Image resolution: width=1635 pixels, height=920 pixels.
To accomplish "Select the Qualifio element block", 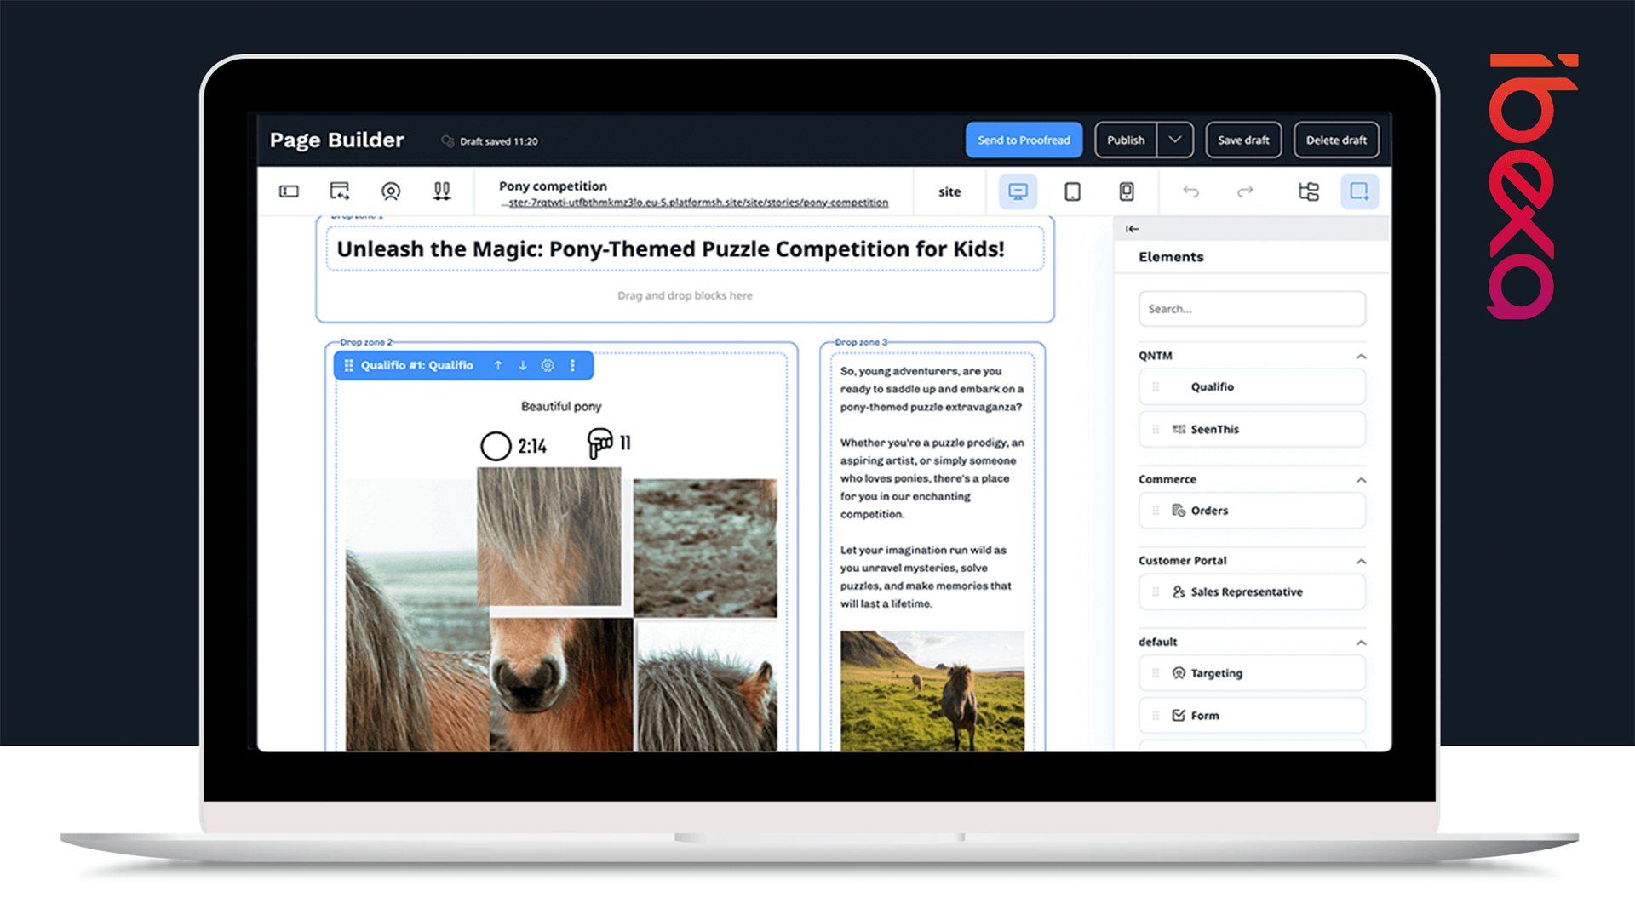I will coord(1252,387).
